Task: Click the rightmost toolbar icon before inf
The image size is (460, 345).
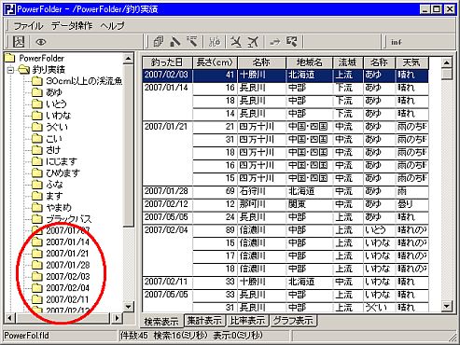Action: (292, 41)
